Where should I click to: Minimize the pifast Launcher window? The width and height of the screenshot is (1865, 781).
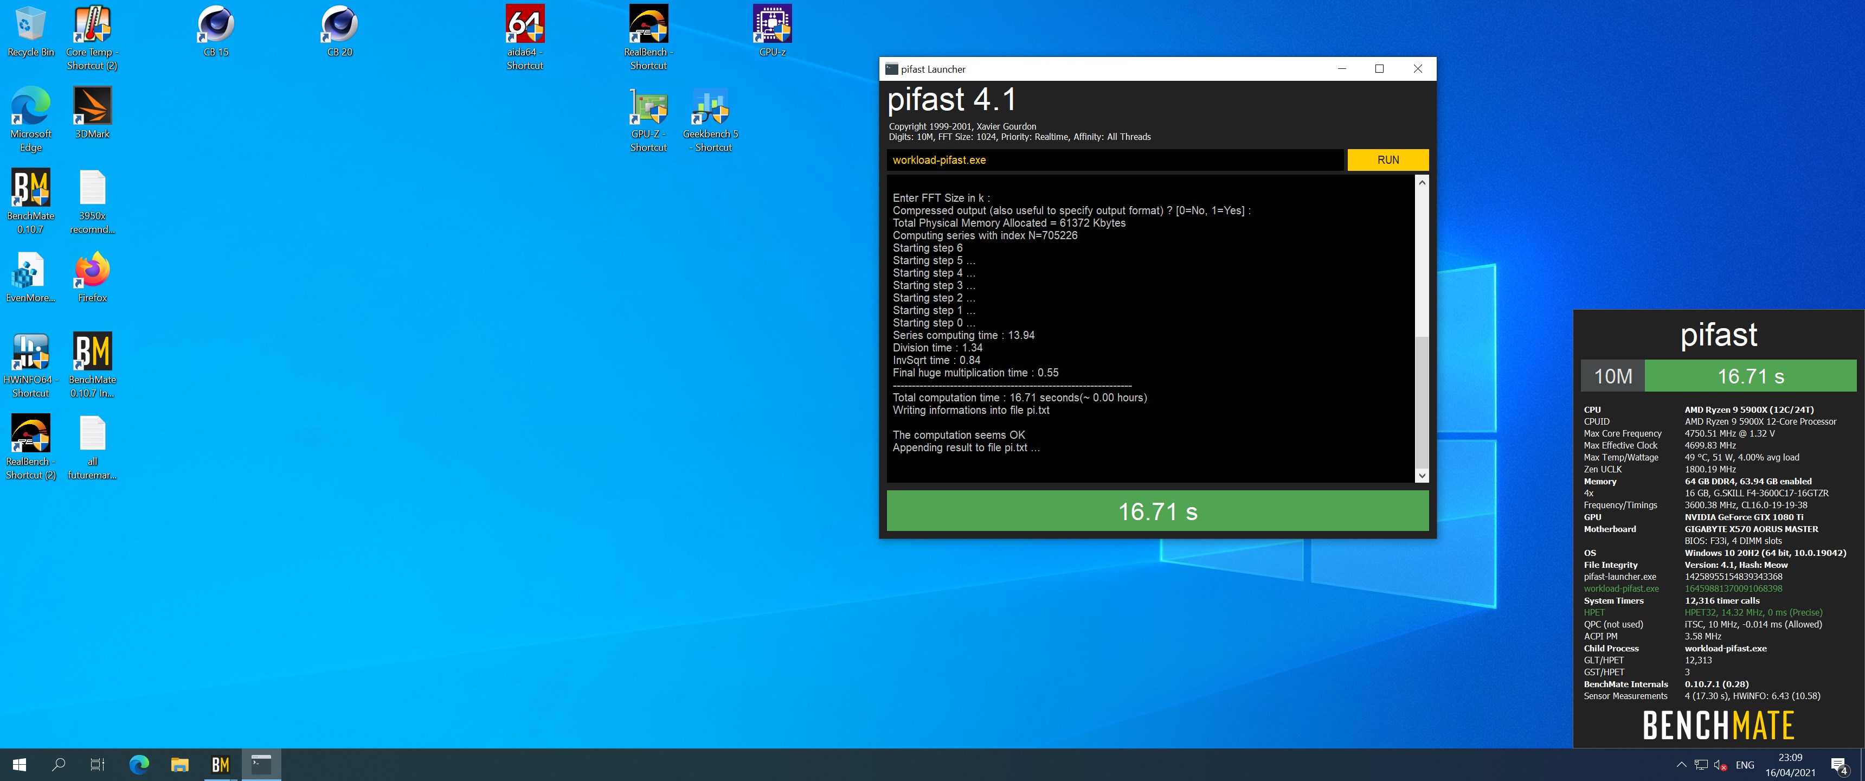pos(1342,69)
